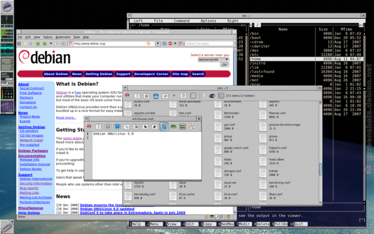374x234 pixels.
Task: Open the Netherlands server dropdown
Action: 214,59
